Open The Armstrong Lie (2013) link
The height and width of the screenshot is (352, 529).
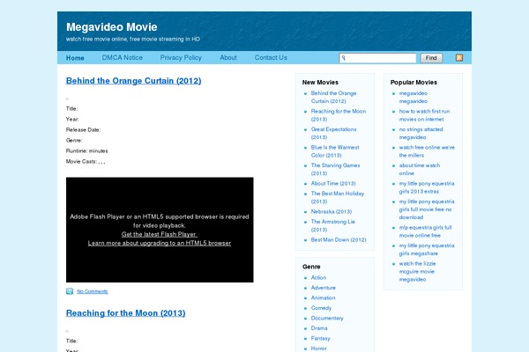(333, 225)
